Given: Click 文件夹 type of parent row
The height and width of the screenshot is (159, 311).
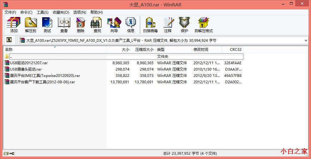Looking at the screenshot, I should coord(163,56).
